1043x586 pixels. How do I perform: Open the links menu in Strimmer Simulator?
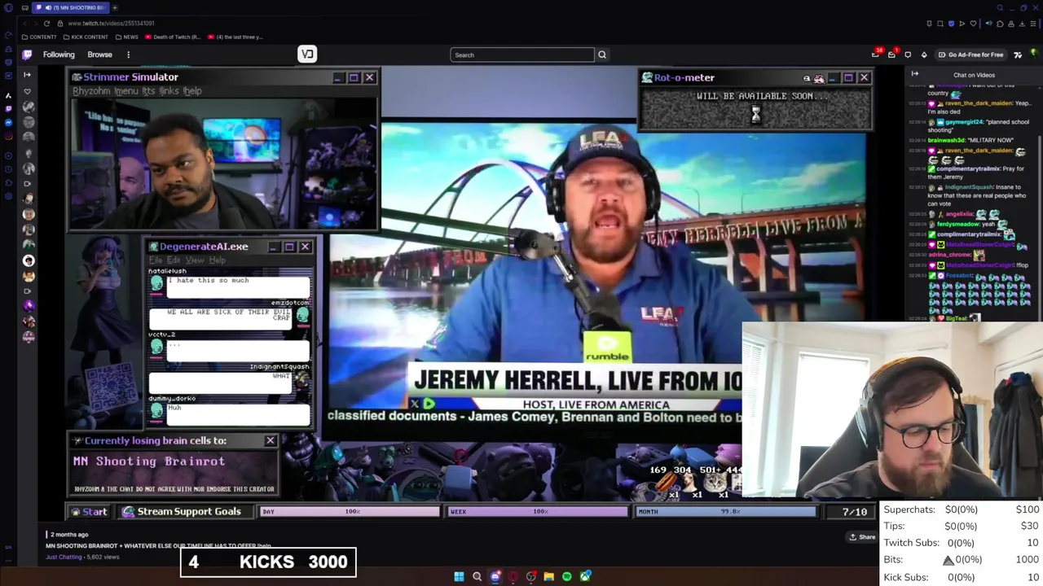point(169,91)
